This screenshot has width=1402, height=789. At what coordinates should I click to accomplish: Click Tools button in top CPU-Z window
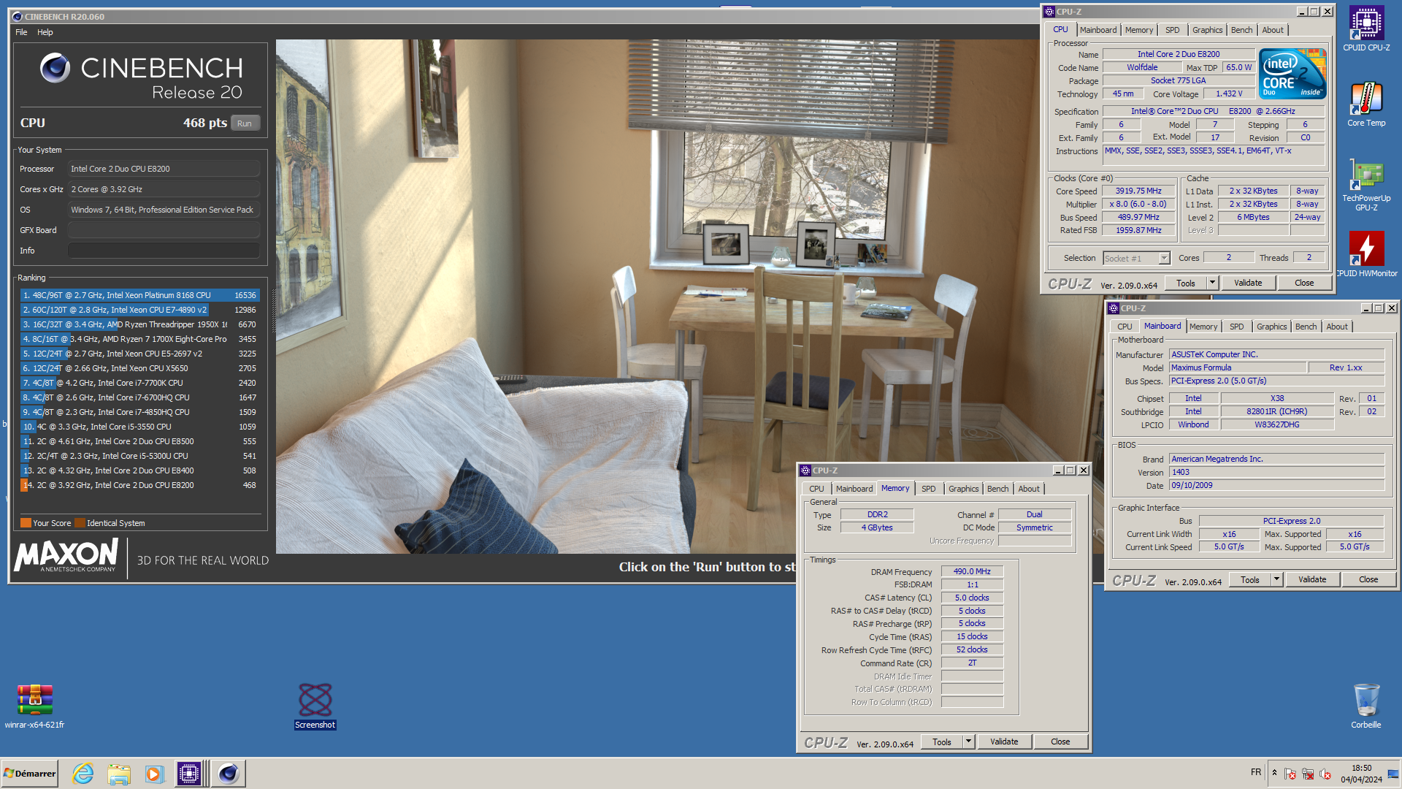click(x=1186, y=283)
